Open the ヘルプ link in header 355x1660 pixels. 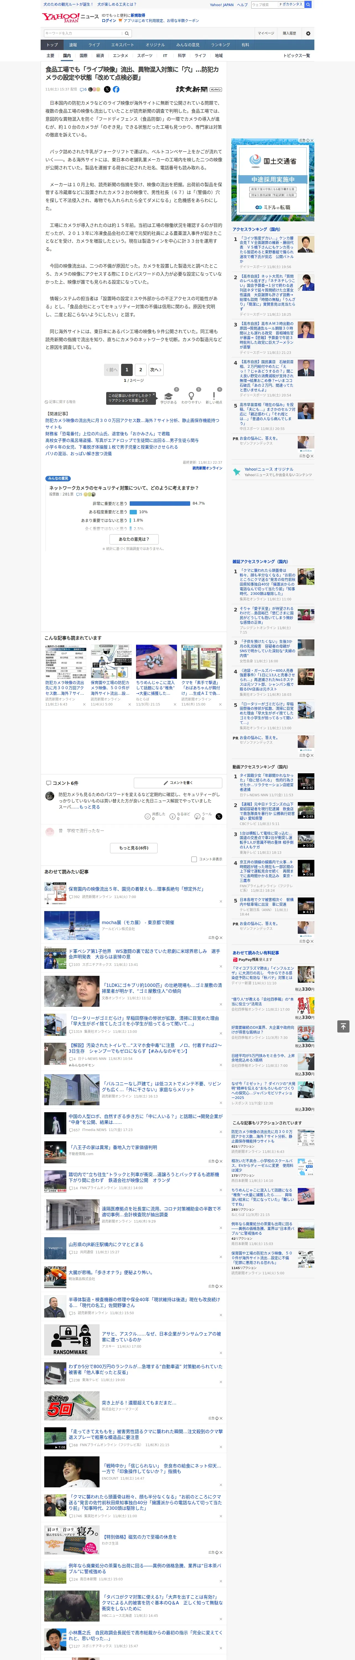pyautogui.click(x=242, y=4)
